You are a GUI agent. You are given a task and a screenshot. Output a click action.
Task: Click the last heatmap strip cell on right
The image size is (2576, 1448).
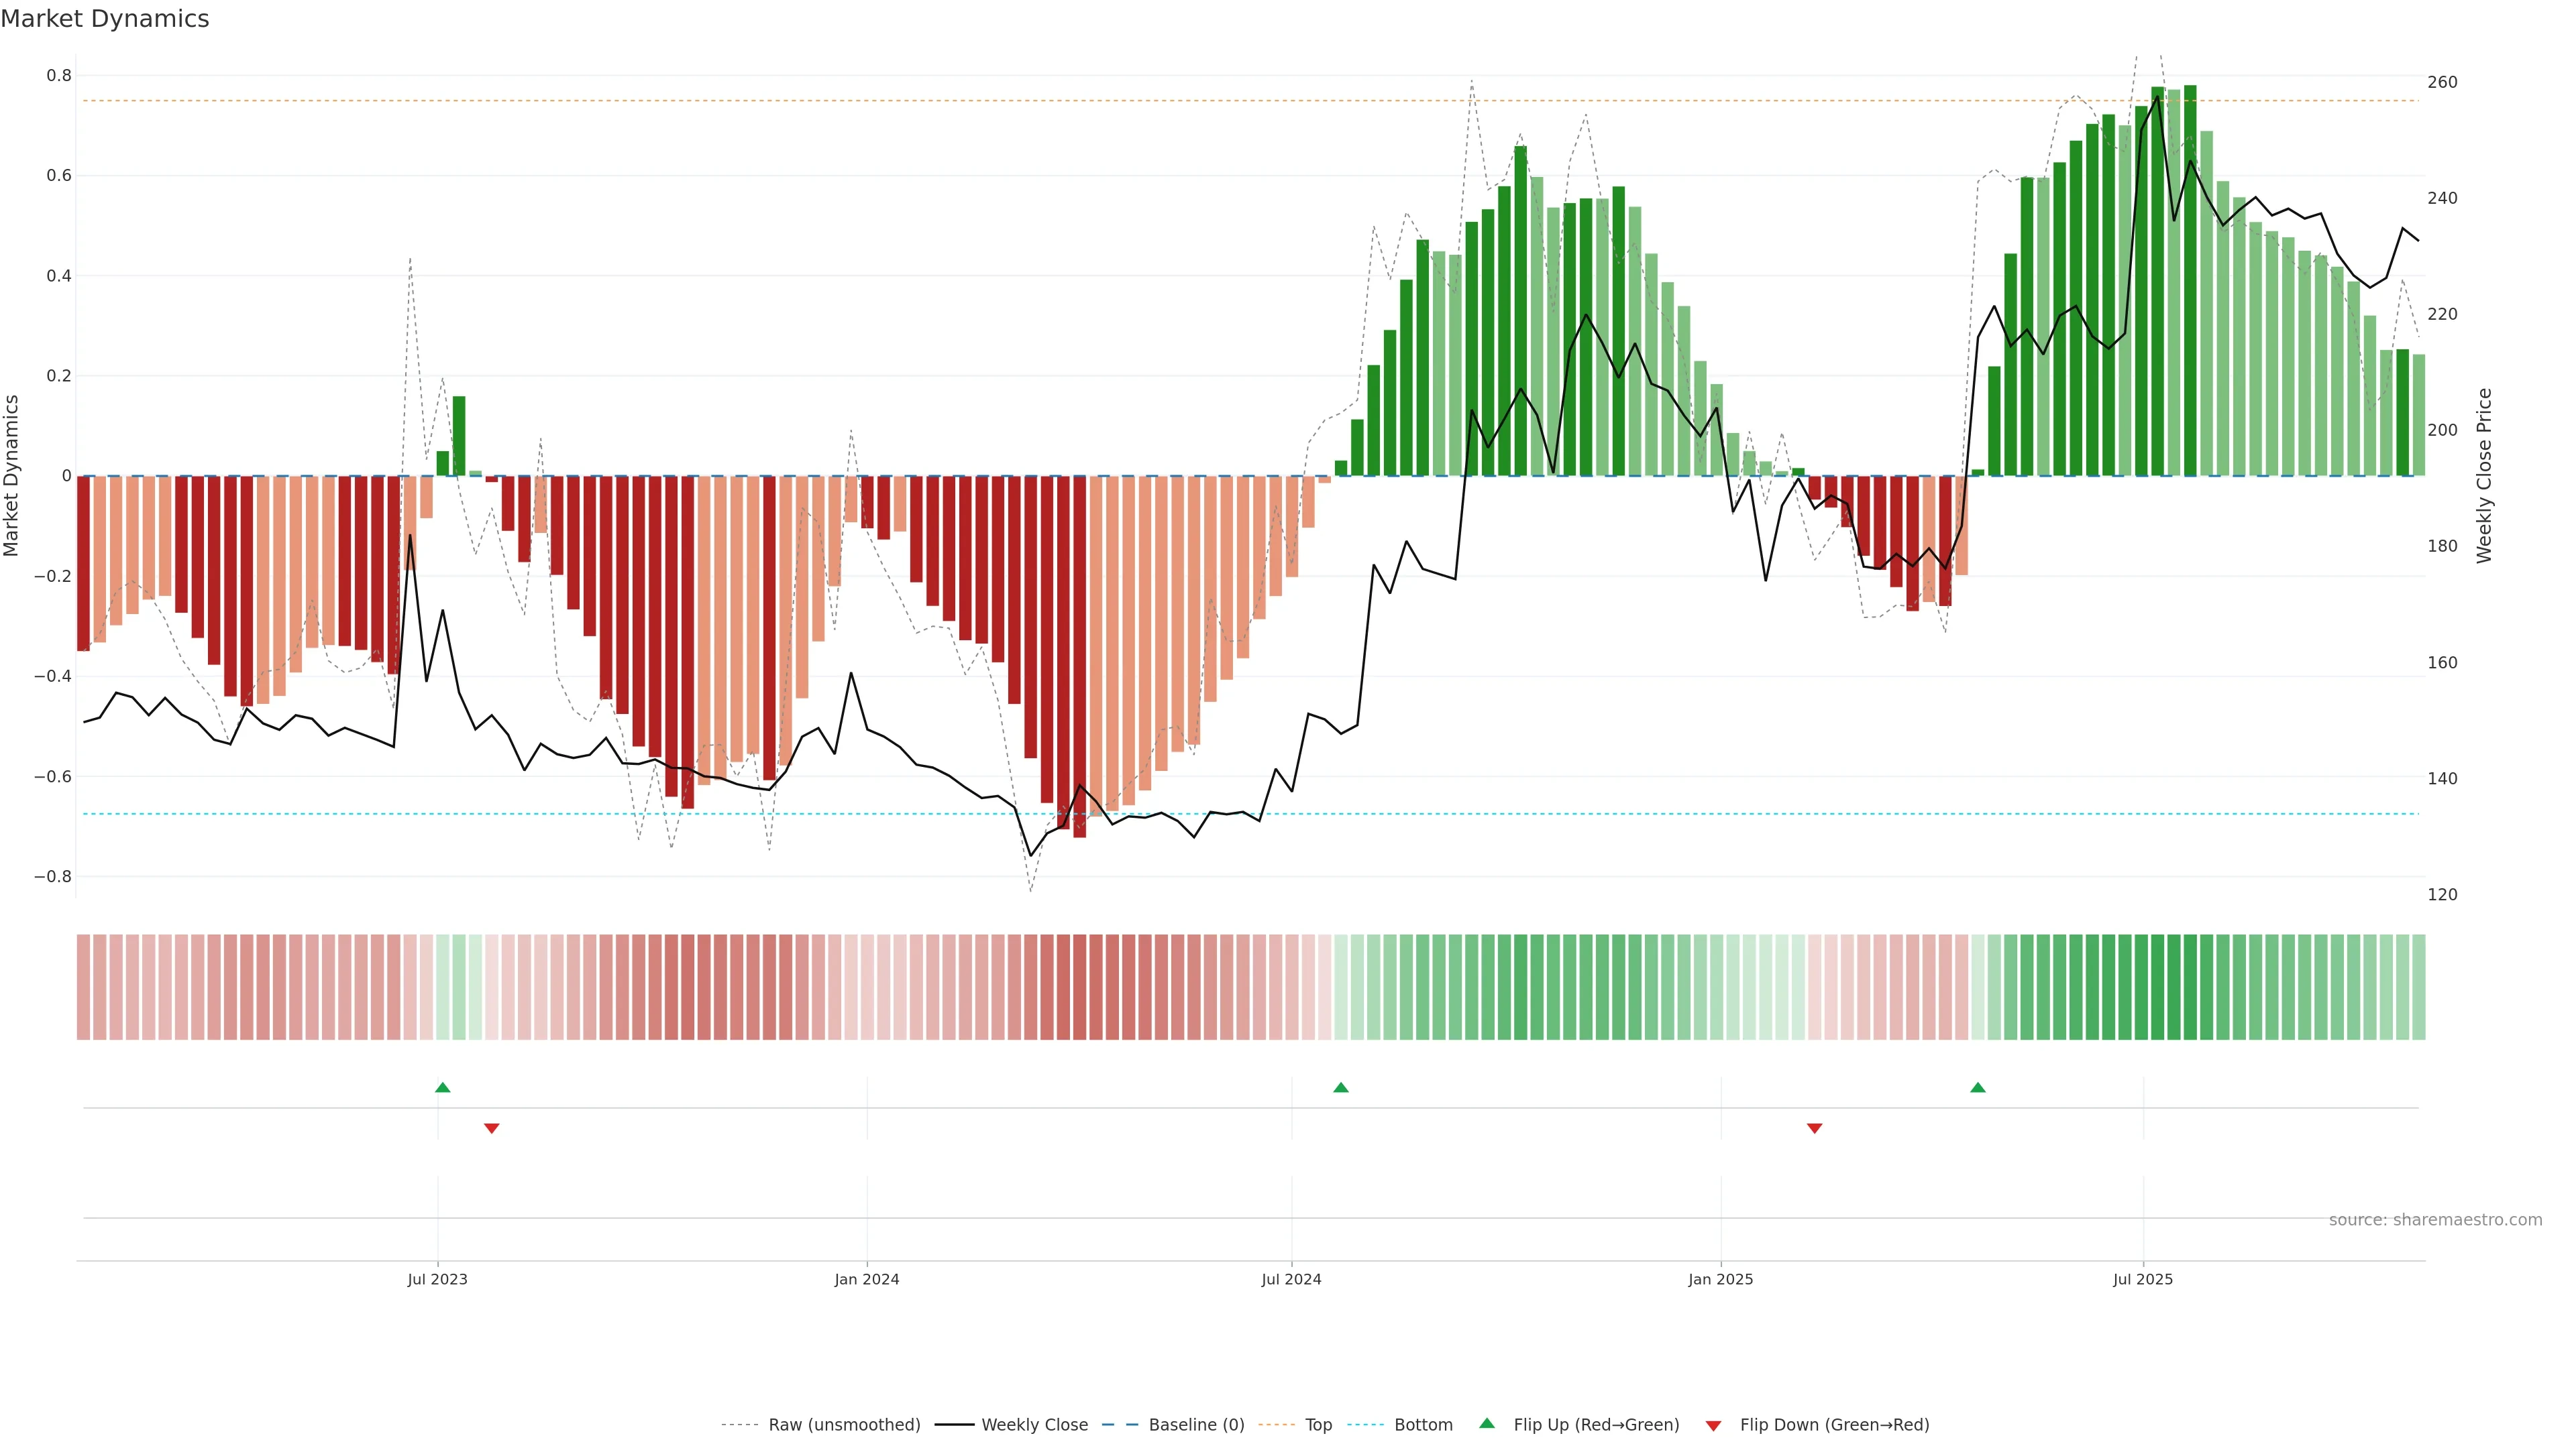click(x=2418, y=986)
